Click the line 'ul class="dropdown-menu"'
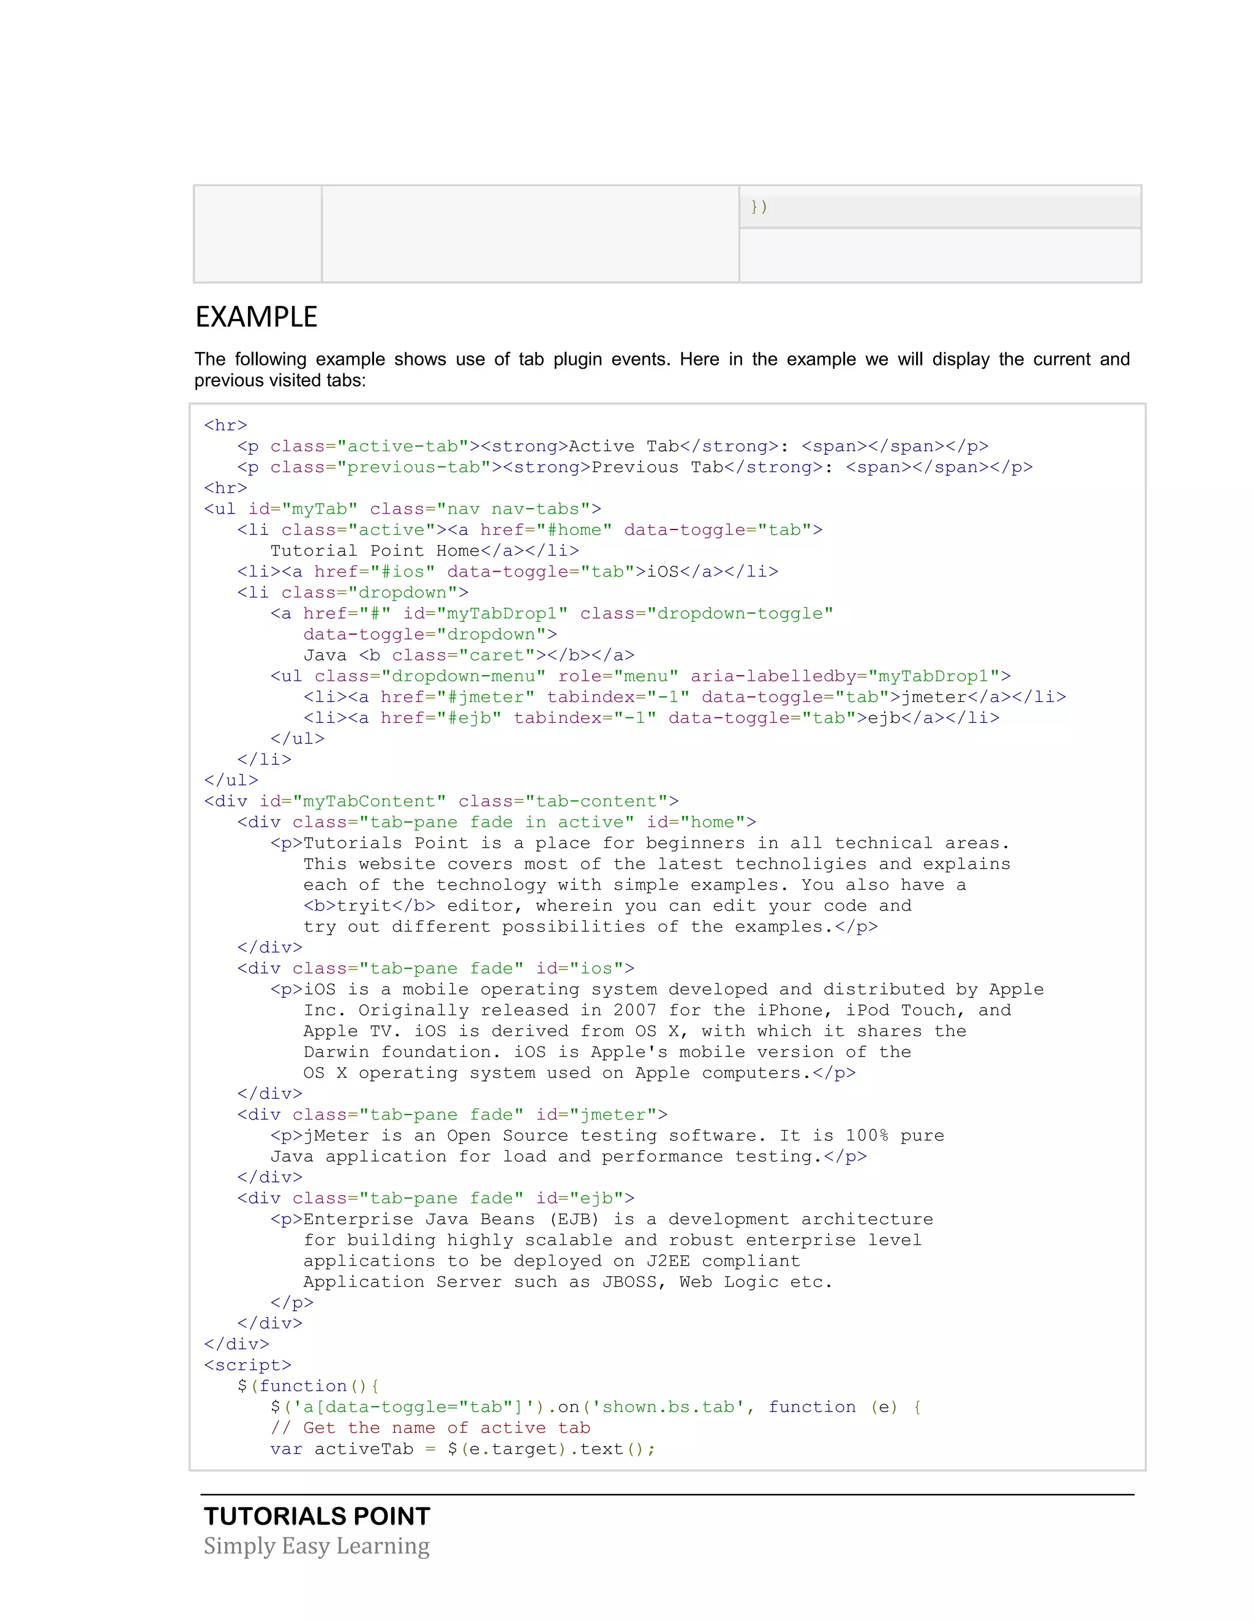Screen dimensions: 1254x1622 click(640, 676)
